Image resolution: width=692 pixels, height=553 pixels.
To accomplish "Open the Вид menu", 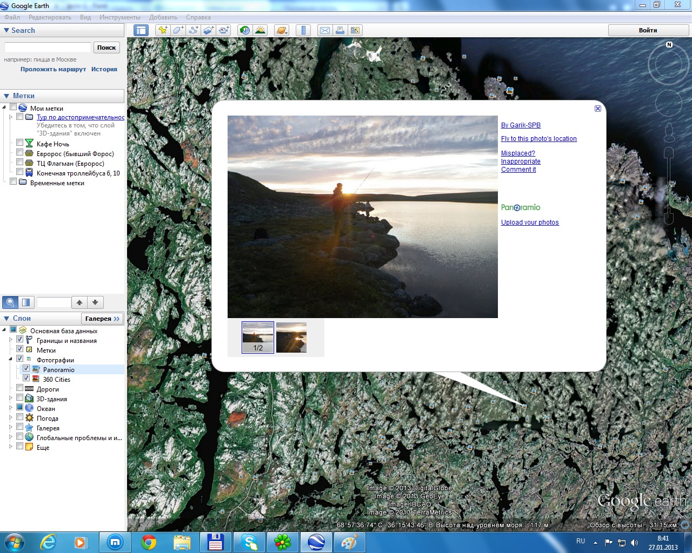I will (x=85, y=17).
